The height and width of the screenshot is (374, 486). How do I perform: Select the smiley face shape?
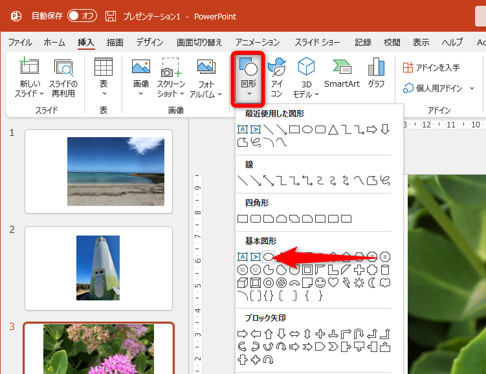[x=320, y=283]
